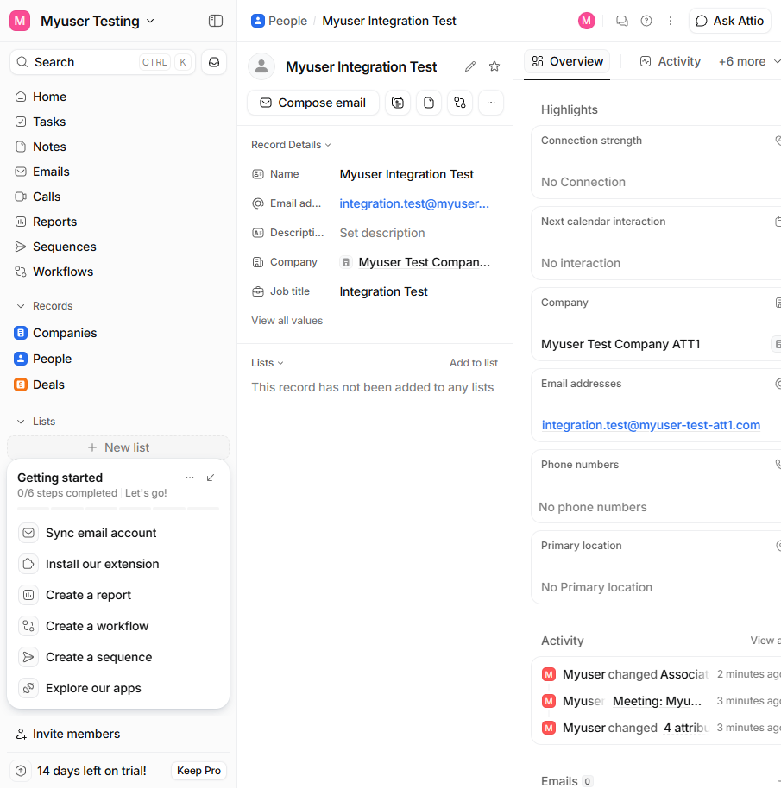The height and width of the screenshot is (788, 781).
Task: Open integration.test@myuser email link in Record Details
Action: pyautogui.click(x=414, y=203)
